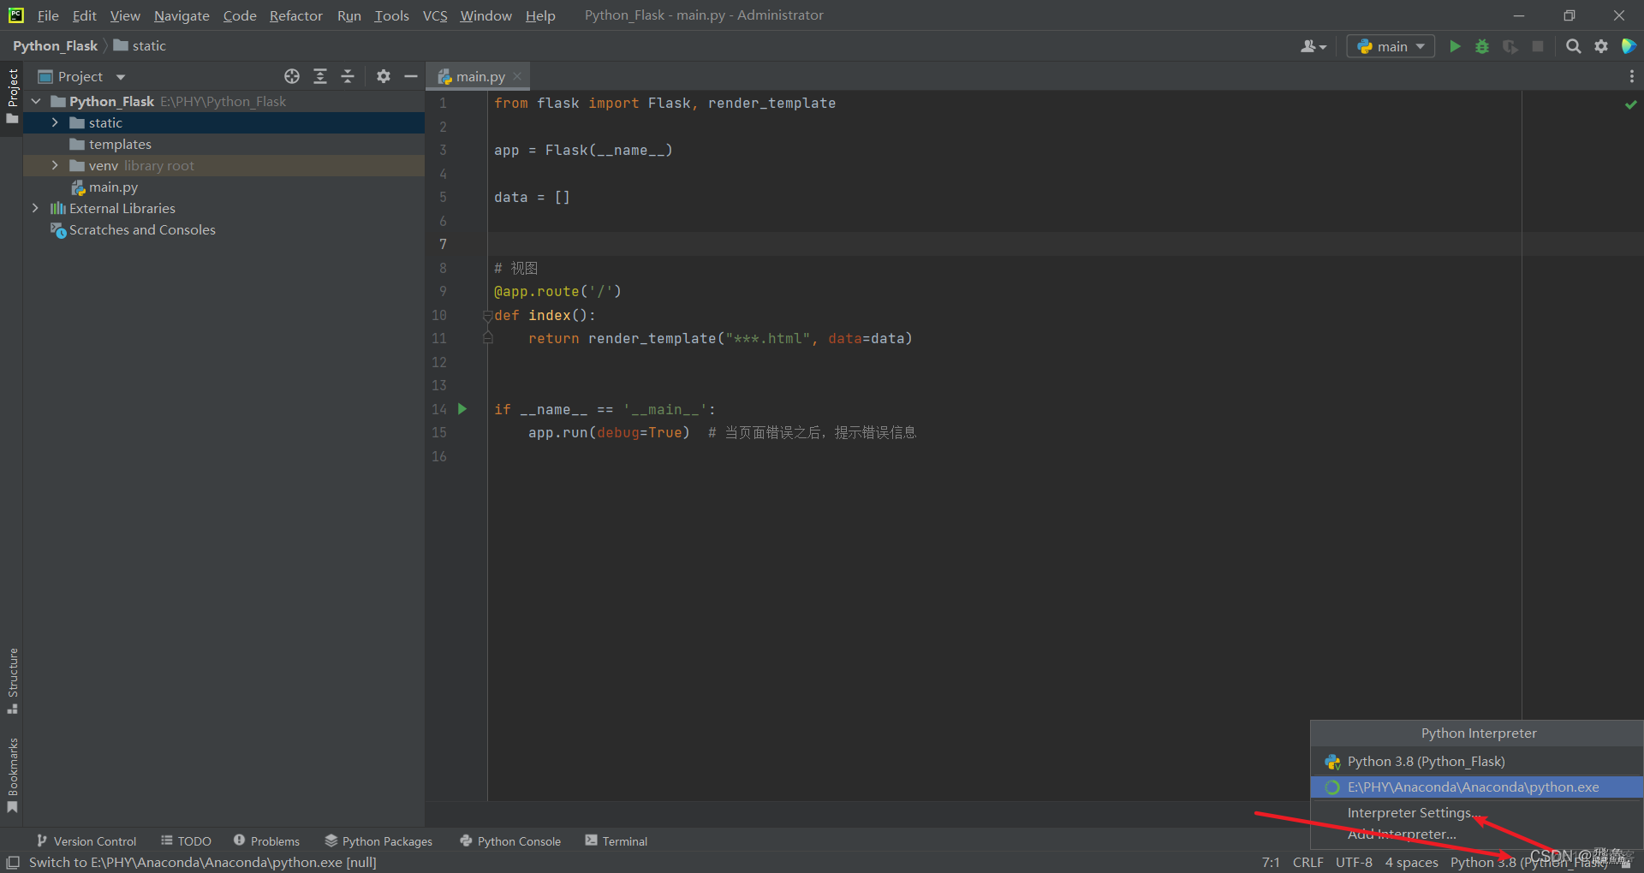Open the View menu
1644x873 pixels.
125,15
